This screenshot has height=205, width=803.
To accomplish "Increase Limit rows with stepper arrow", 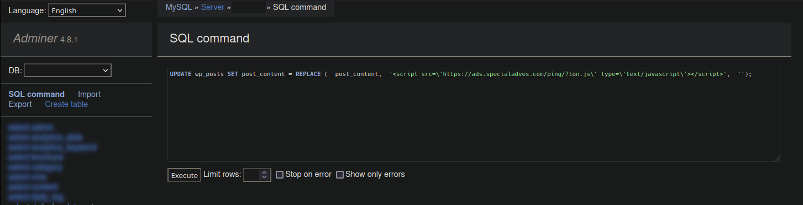I will (264, 172).
